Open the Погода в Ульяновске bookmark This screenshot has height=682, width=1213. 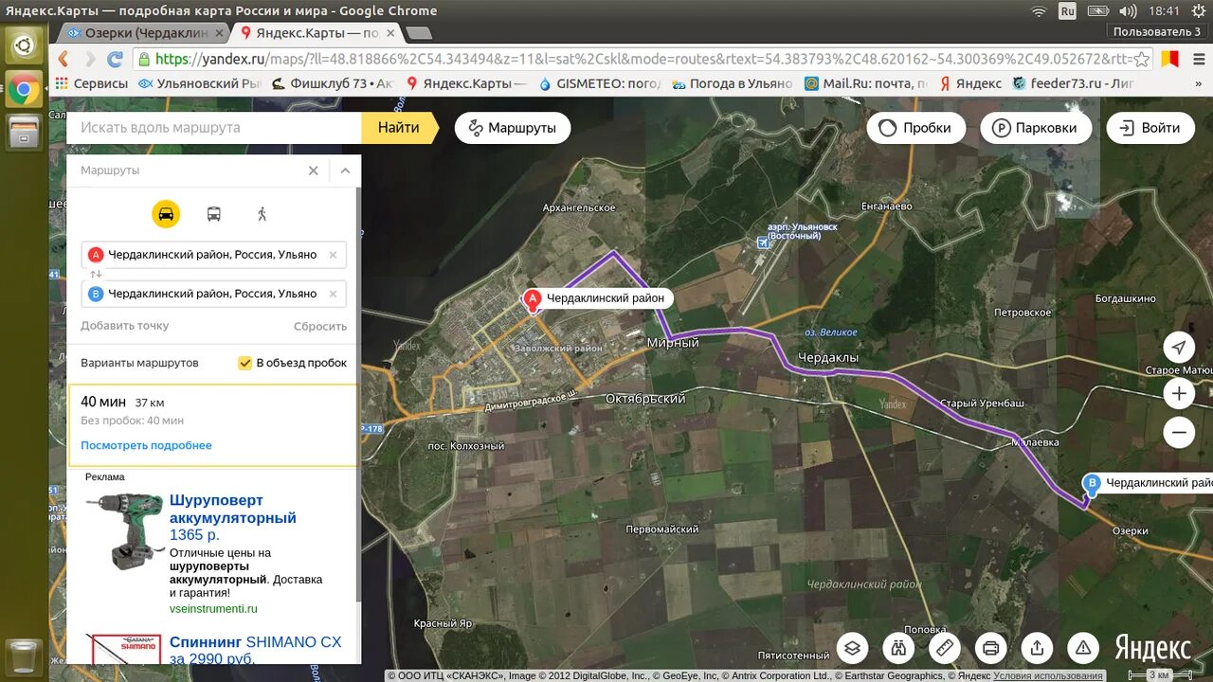click(732, 83)
